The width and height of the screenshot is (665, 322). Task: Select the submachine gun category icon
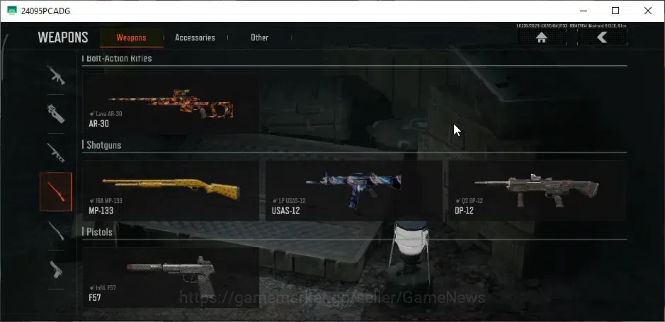(55, 113)
